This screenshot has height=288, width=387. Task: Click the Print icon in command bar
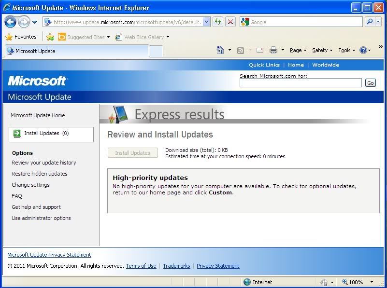coord(273,50)
